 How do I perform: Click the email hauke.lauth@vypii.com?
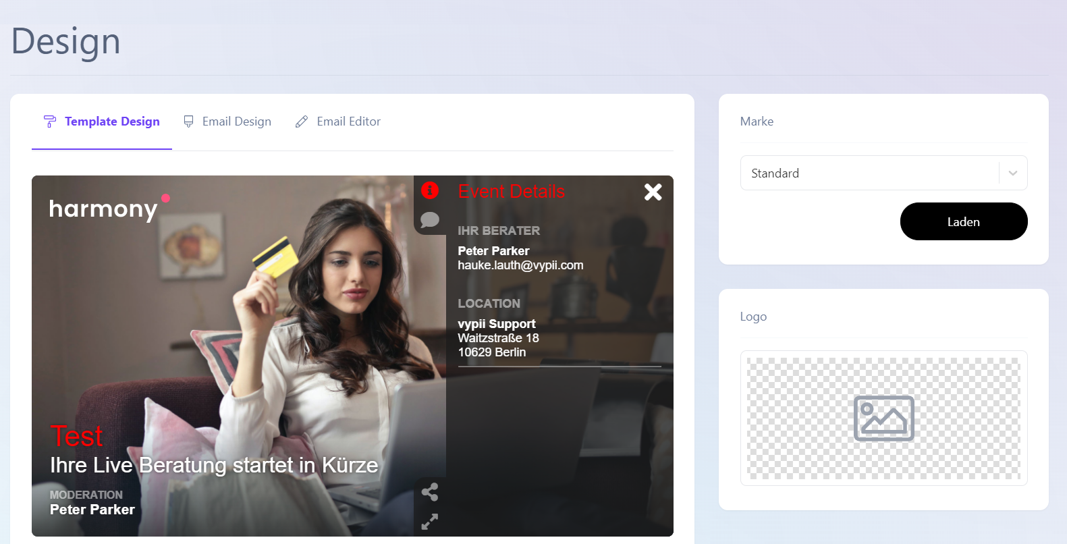click(x=520, y=265)
